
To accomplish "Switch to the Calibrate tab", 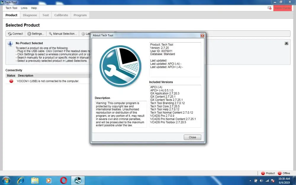I will 61,15.
